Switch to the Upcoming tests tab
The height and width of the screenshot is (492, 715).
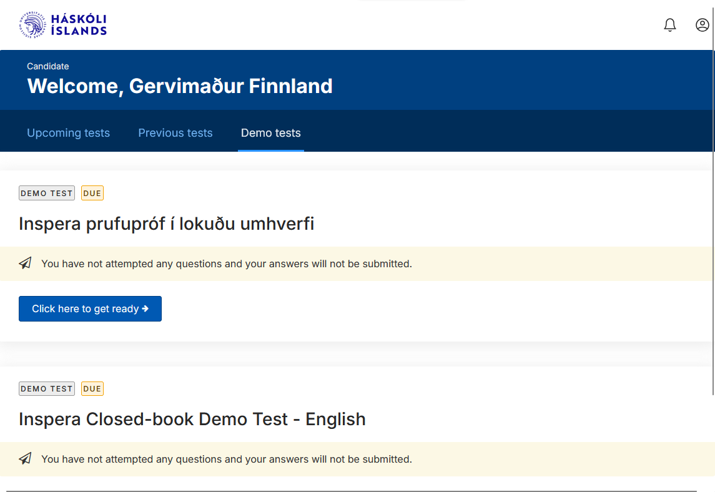[x=69, y=133]
